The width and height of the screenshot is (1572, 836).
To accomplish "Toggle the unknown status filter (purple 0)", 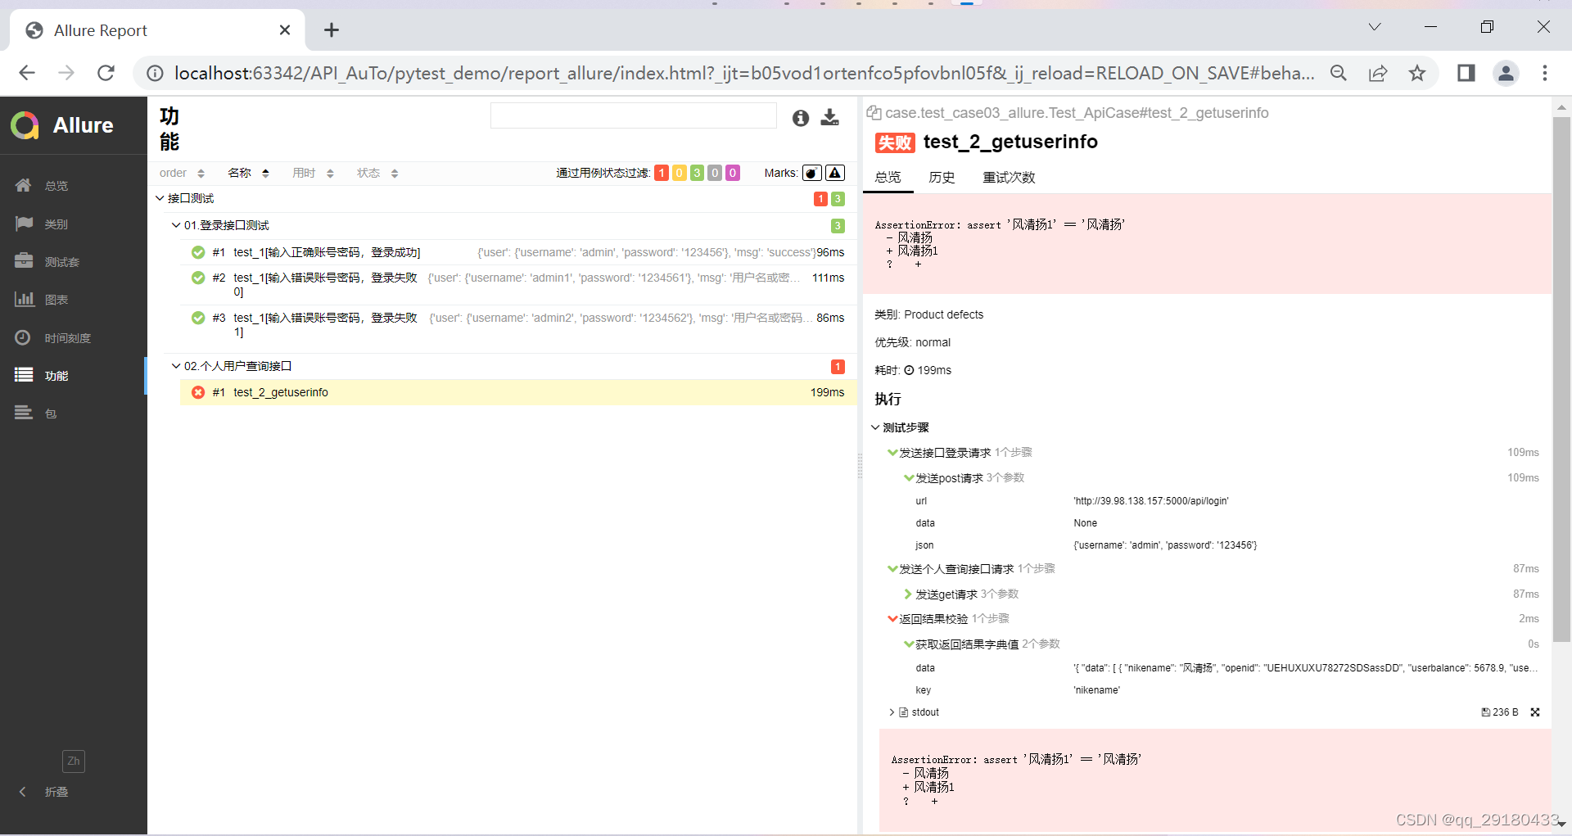I will [x=733, y=173].
